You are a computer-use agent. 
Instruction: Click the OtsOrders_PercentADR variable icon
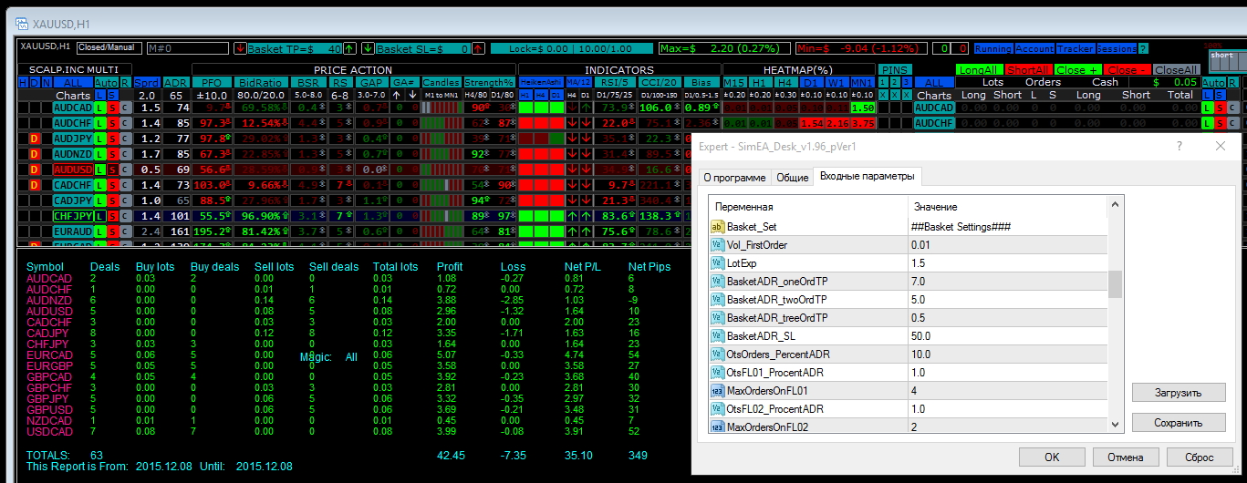coord(718,355)
